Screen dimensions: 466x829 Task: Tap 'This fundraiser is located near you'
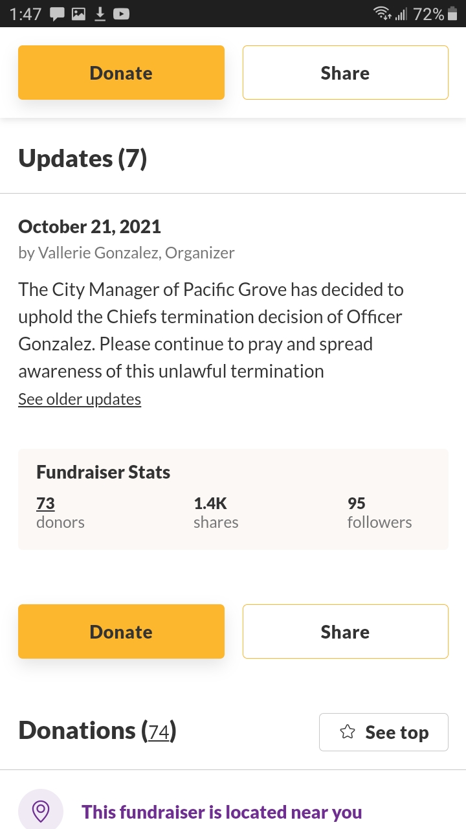pos(221,812)
